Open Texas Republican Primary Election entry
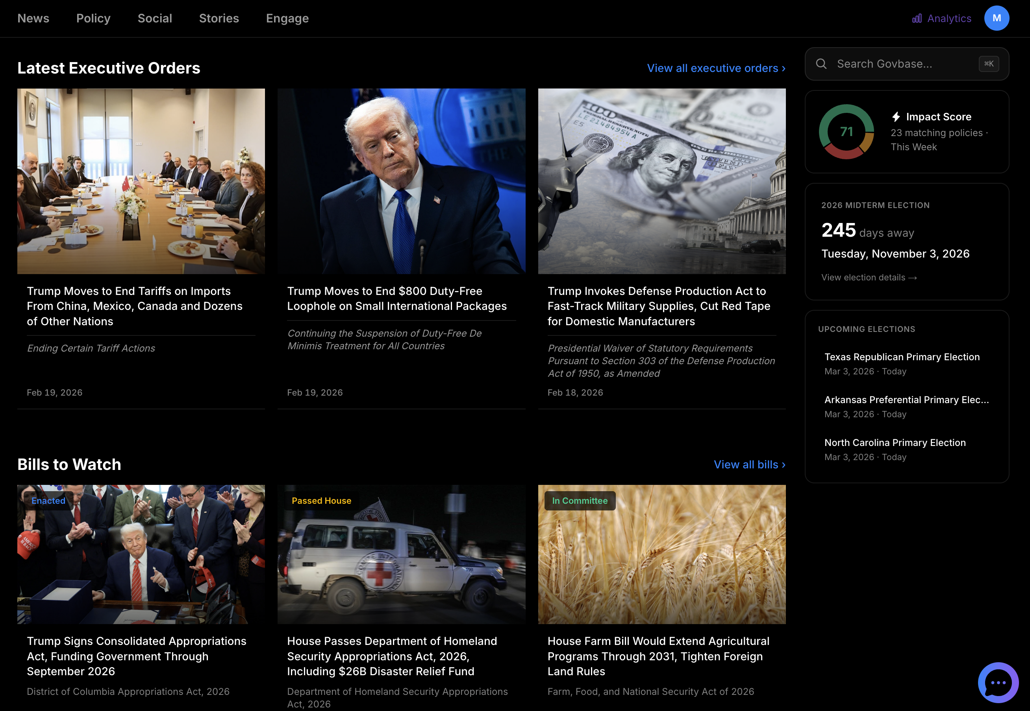The width and height of the screenshot is (1030, 711). [x=902, y=357]
